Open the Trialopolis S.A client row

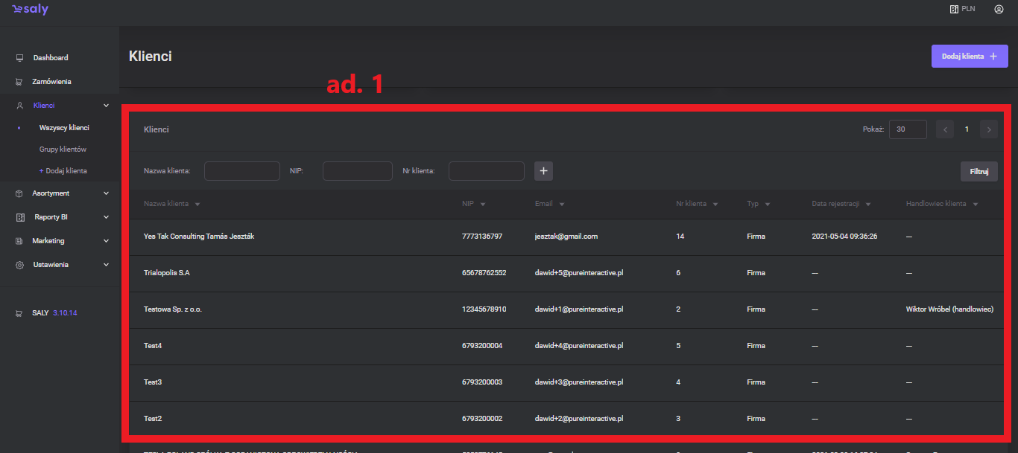(167, 273)
